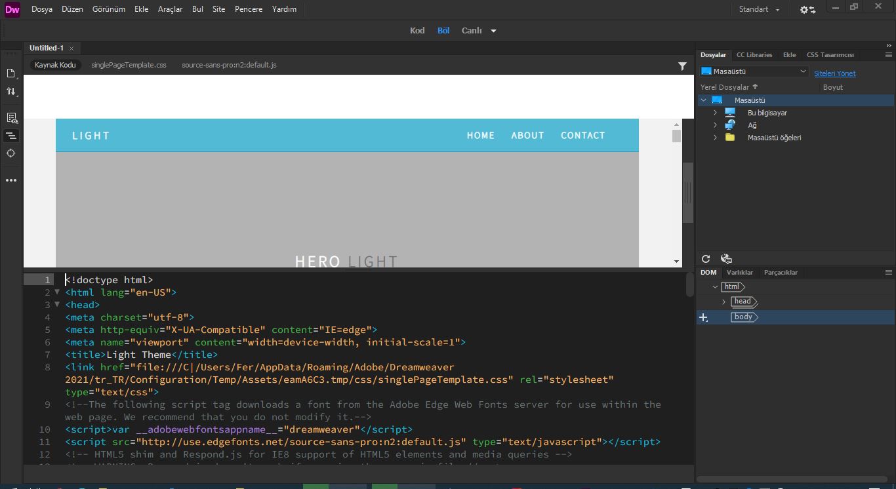896x489 pixels.
Task: Collapse the html node in DOM panel
Action: click(715, 287)
